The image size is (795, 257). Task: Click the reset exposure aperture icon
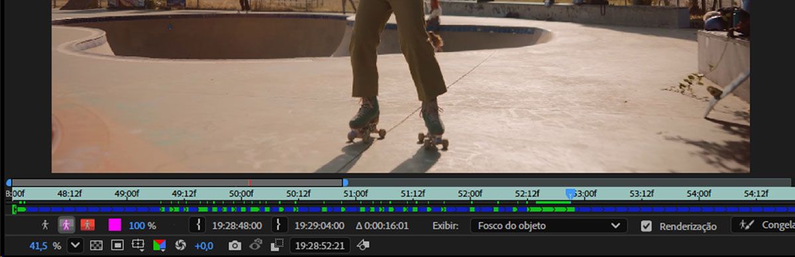click(x=180, y=246)
